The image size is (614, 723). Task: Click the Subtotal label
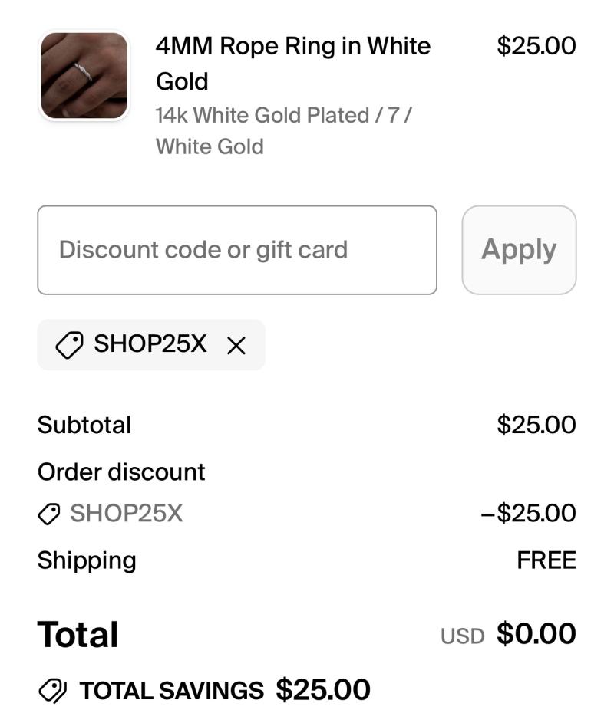(84, 425)
